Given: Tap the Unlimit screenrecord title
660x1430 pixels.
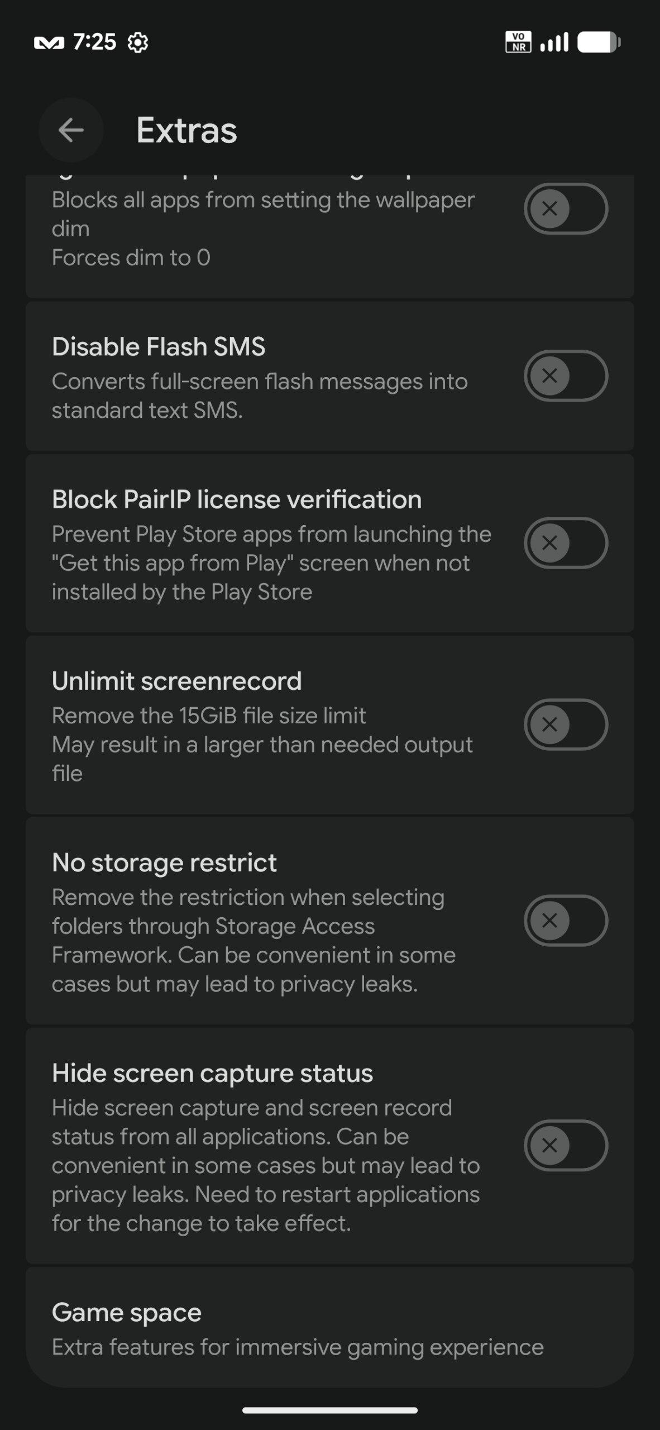Looking at the screenshot, I should point(176,681).
